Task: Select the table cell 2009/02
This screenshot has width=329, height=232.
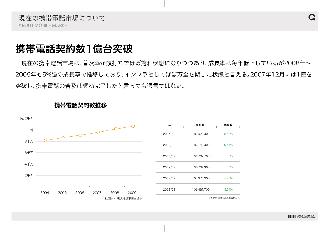Action: point(169,189)
